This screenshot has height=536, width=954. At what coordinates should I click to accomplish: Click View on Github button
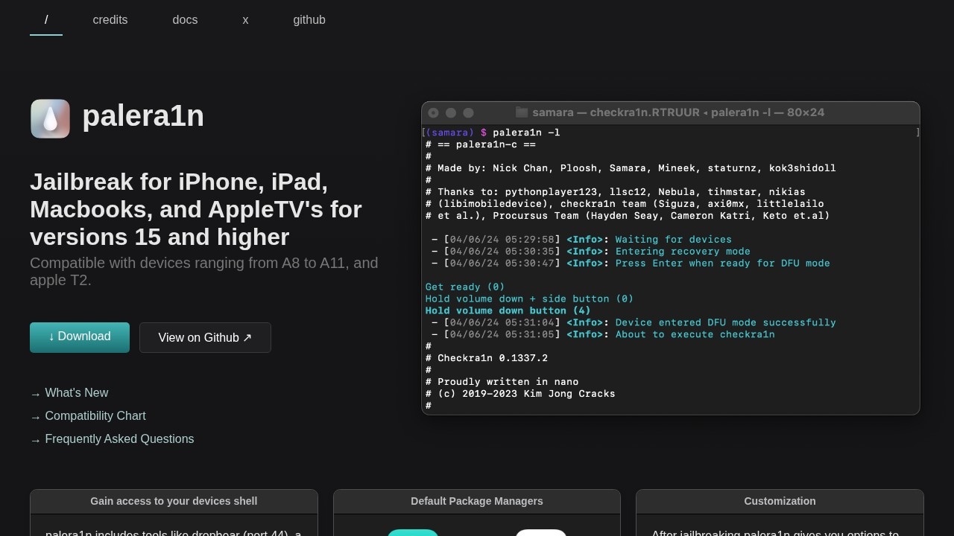pyautogui.click(x=205, y=338)
